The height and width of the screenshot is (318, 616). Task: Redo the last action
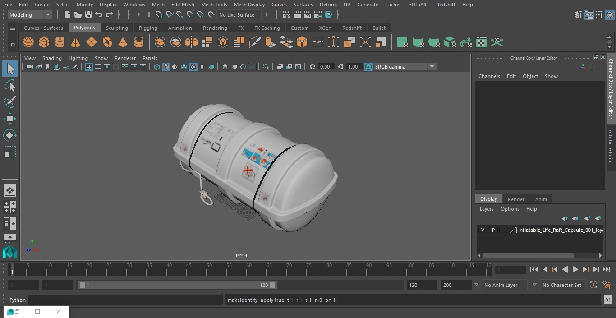pos(109,15)
